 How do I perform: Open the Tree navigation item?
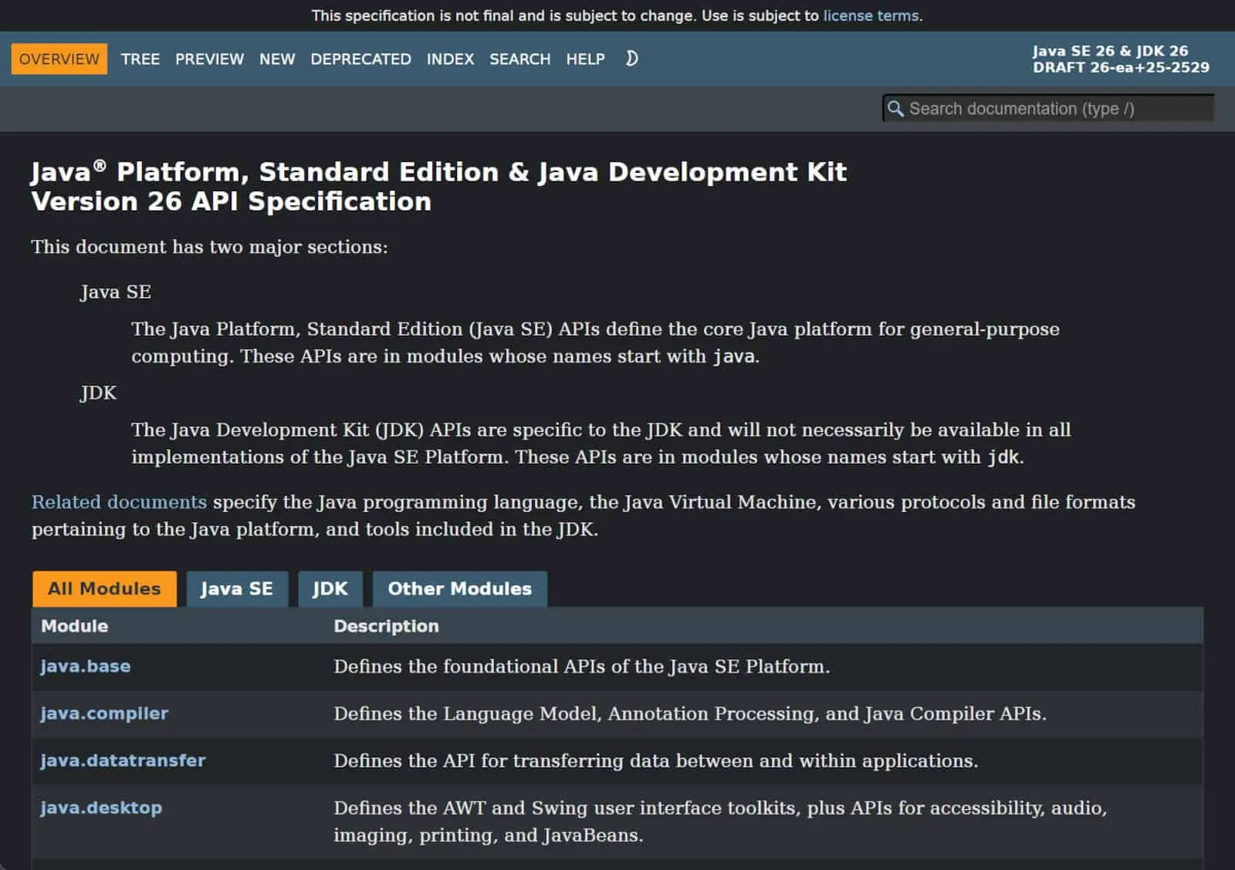140,59
